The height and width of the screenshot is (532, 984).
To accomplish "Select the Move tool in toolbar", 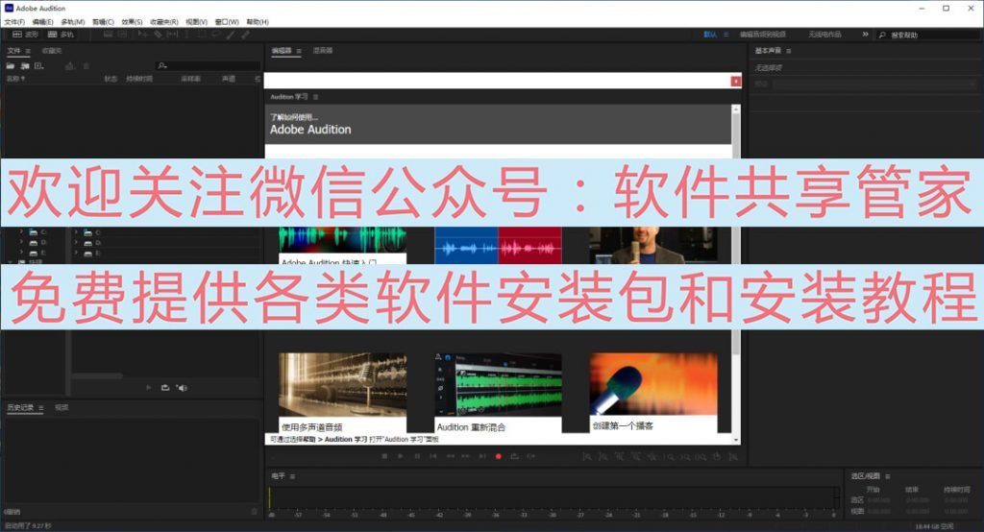I will point(142,35).
